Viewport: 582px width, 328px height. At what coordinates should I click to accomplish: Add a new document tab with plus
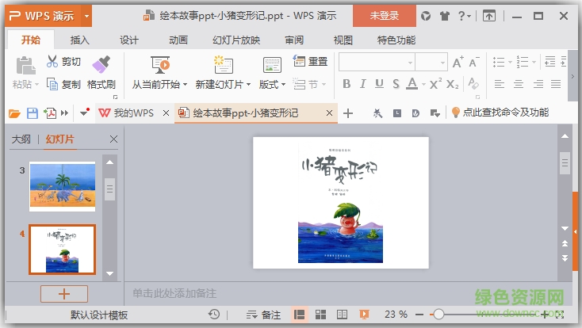348,113
